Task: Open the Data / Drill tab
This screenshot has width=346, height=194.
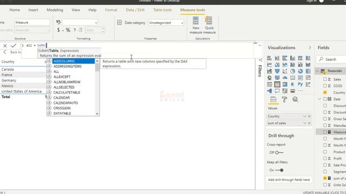Action: coord(135,10)
